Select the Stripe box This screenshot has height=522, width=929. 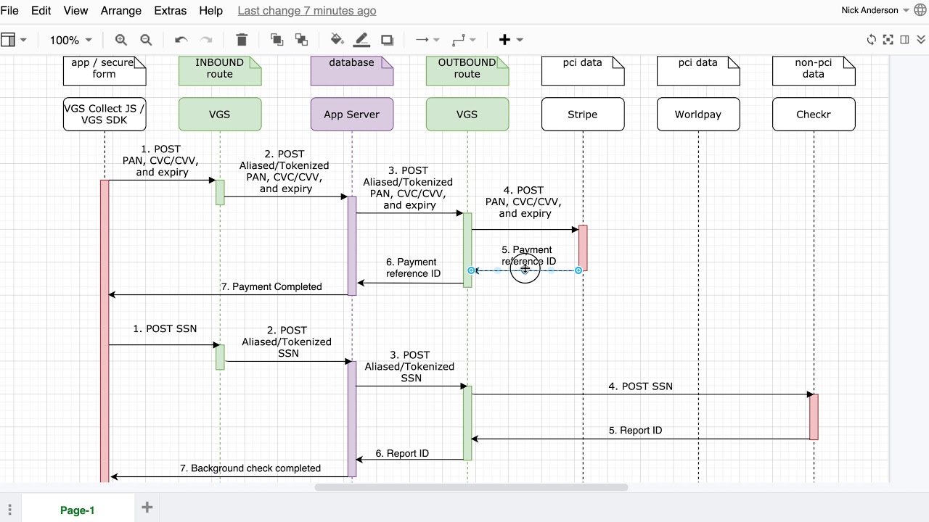coord(583,115)
